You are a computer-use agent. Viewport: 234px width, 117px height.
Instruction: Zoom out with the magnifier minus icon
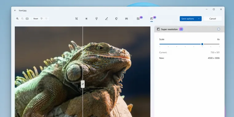(x=22, y=19)
